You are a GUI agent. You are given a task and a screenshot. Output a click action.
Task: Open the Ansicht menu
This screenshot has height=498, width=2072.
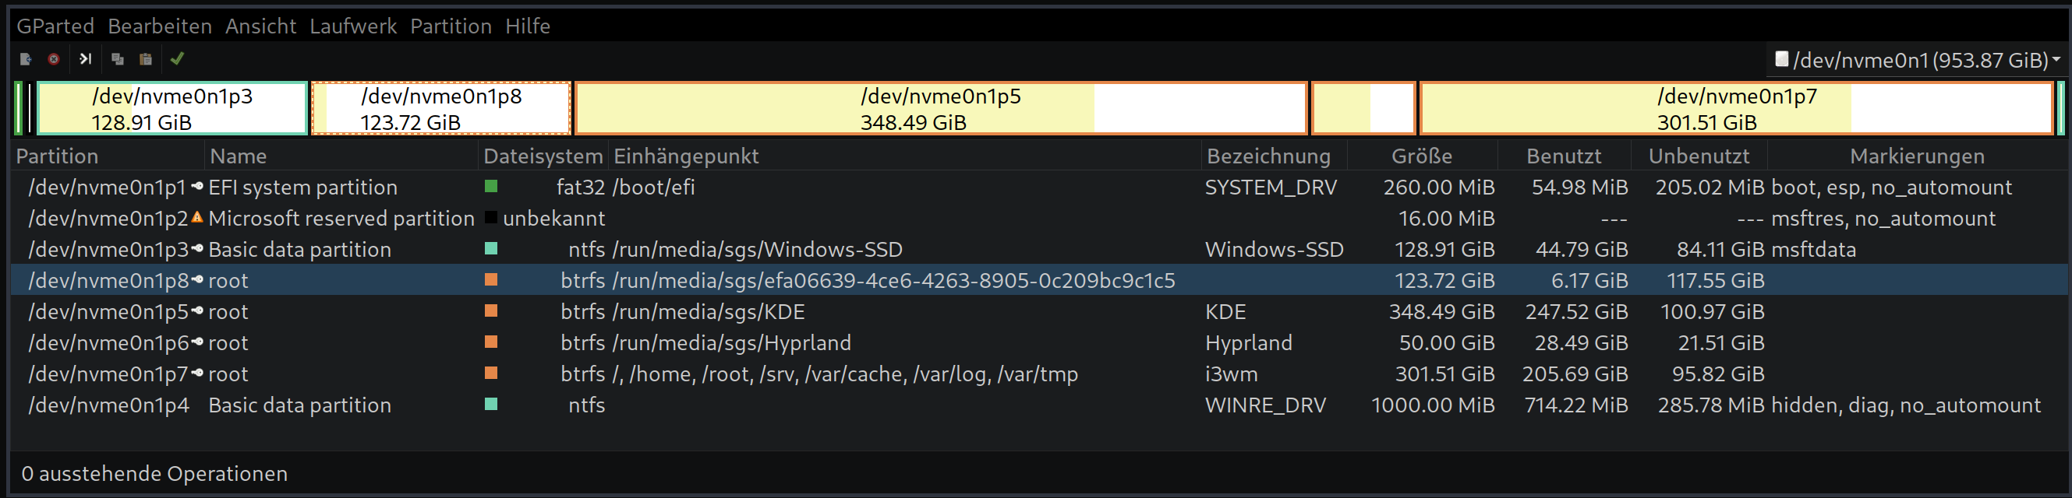260,26
